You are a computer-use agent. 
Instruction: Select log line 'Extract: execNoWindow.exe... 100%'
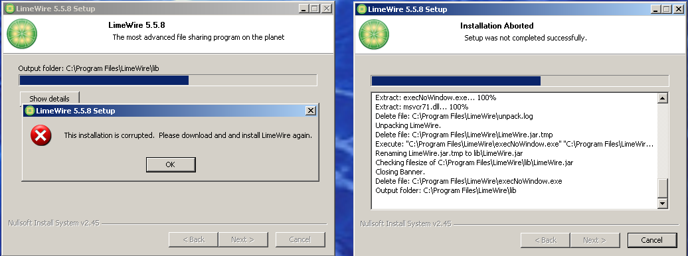(436, 97)
